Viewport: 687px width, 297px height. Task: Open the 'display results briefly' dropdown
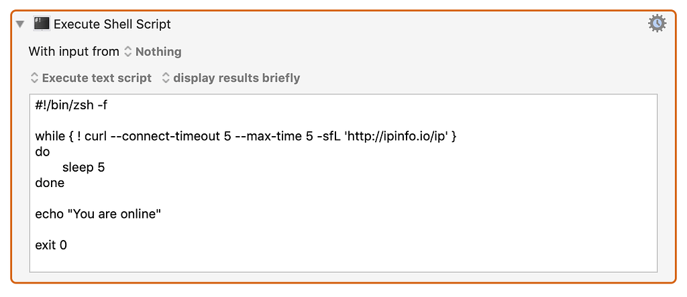pyautogui.click(x=236, y=78)
